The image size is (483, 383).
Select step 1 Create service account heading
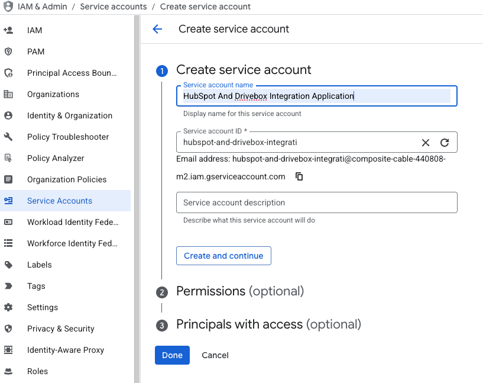click(244, 70)
